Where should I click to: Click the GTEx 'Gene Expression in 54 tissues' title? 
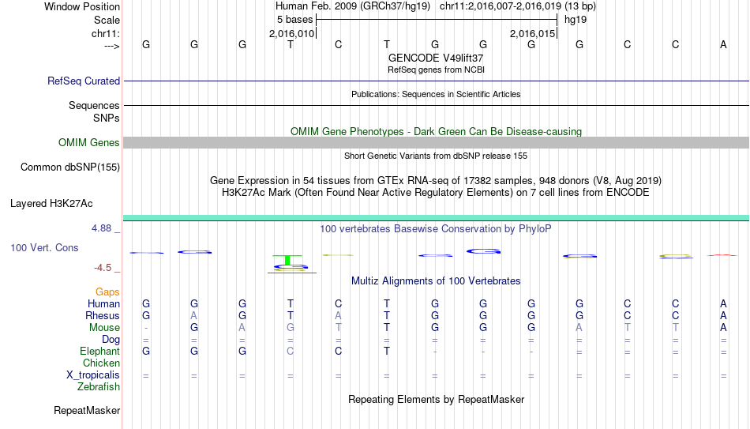tap(436, 180)
